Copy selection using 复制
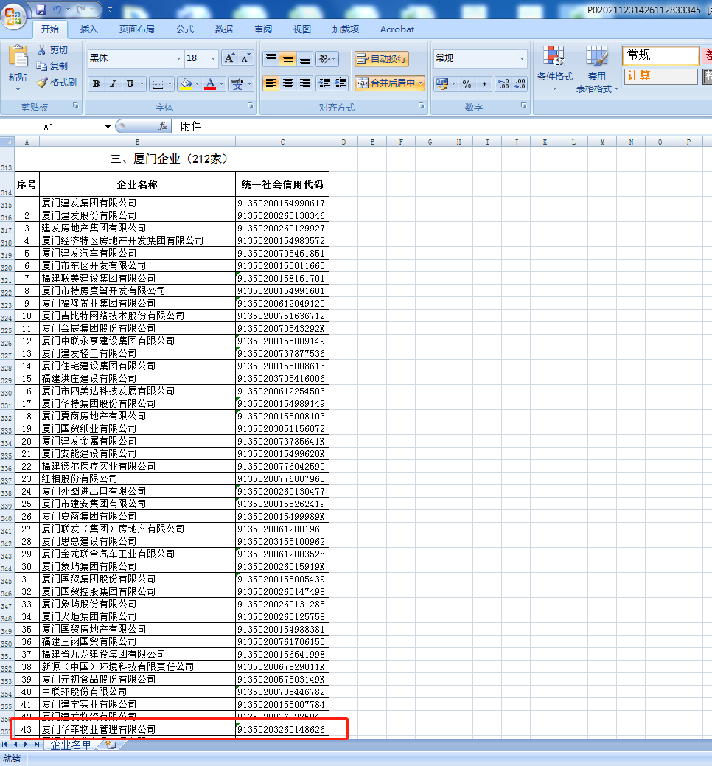Viewport: 712px width, 766px height. coord(53,66)
